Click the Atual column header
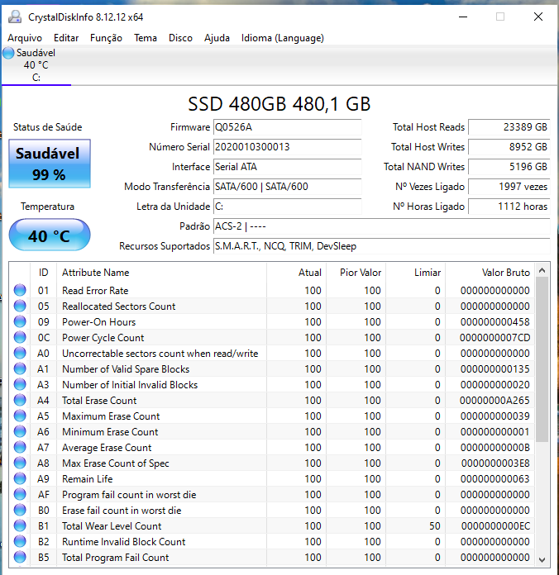Viewport: 559px width, 575px height. pyautogui.click(x=297, y=273)
